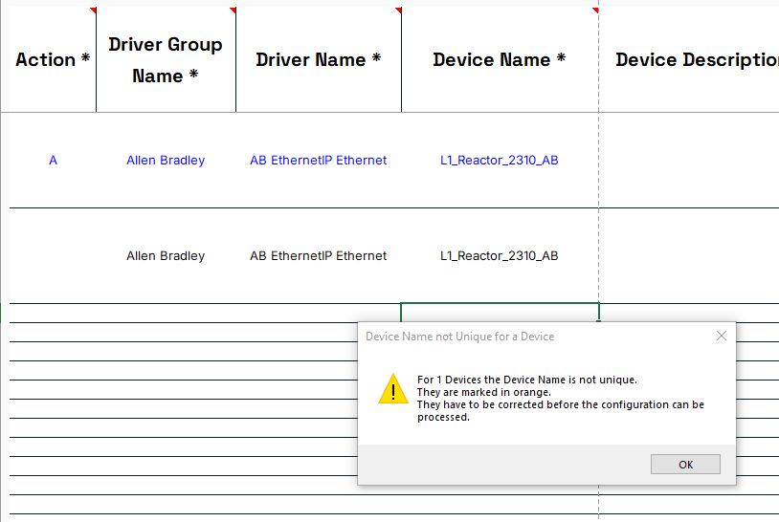Screen dimensions: 779x522
Task: Click the empty Action cell in second row
Action: pos(53,256)
